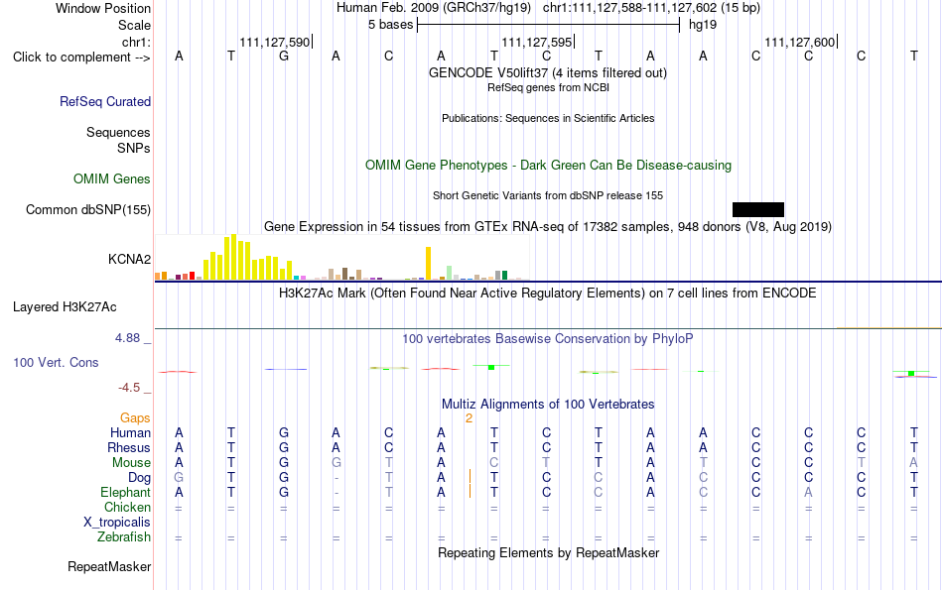Click 'Click to complement -->' label

tap(81, 58)
